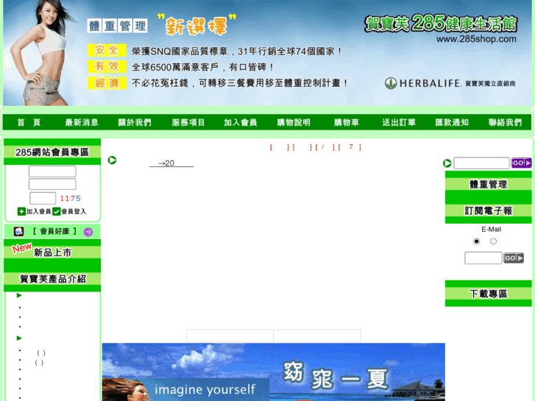The width and height of the screenshot is (535, 401).
Task: Click the green play icon beside search field
Action: pos(447,163)
